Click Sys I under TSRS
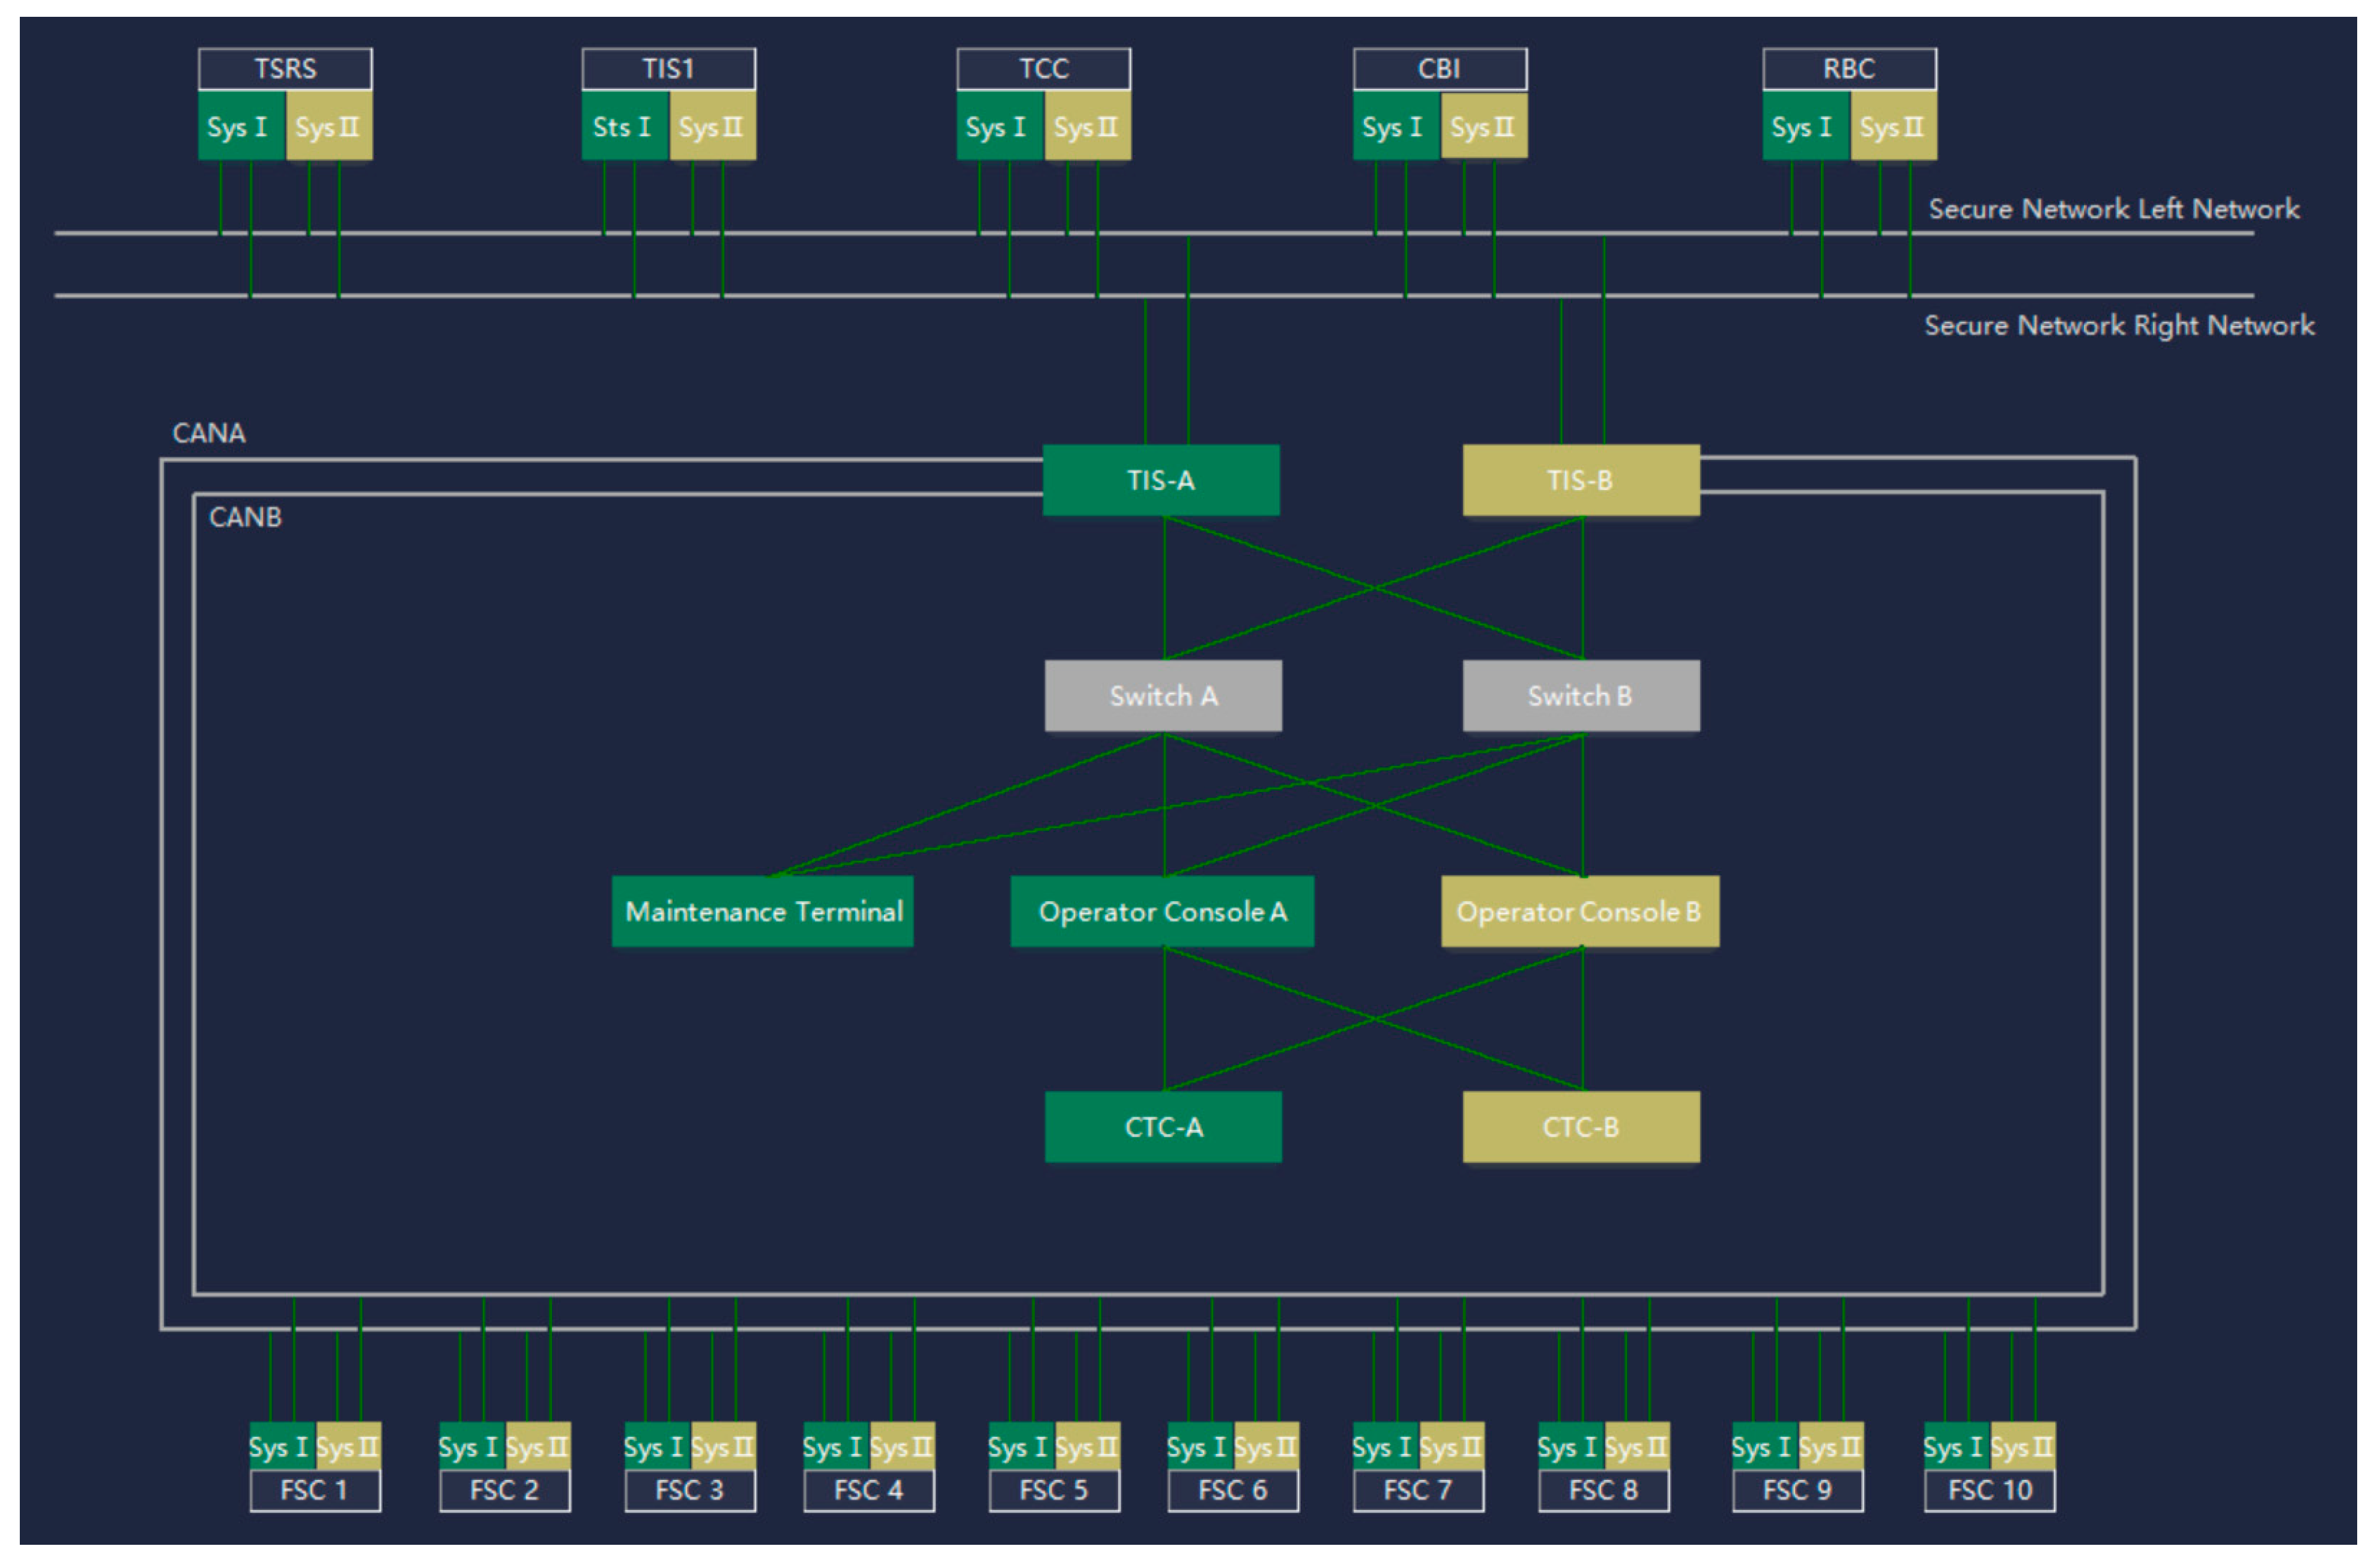The image size is (2380, 1567). [241, 127]
